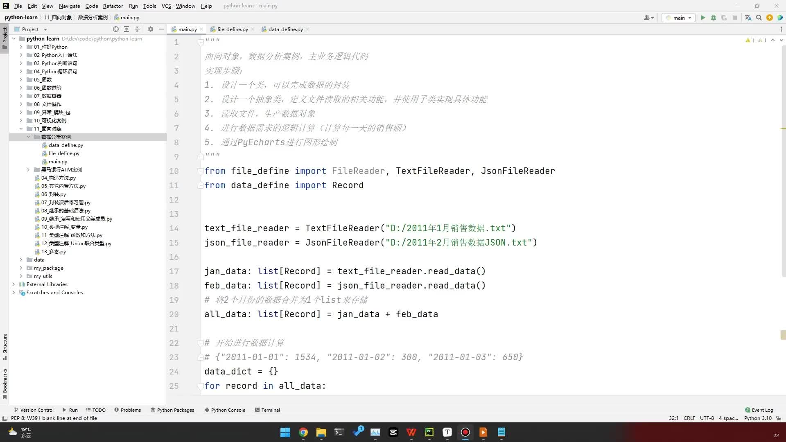Open Chrome from Windows taskbar
786x442 pixels.
(303, 432)
